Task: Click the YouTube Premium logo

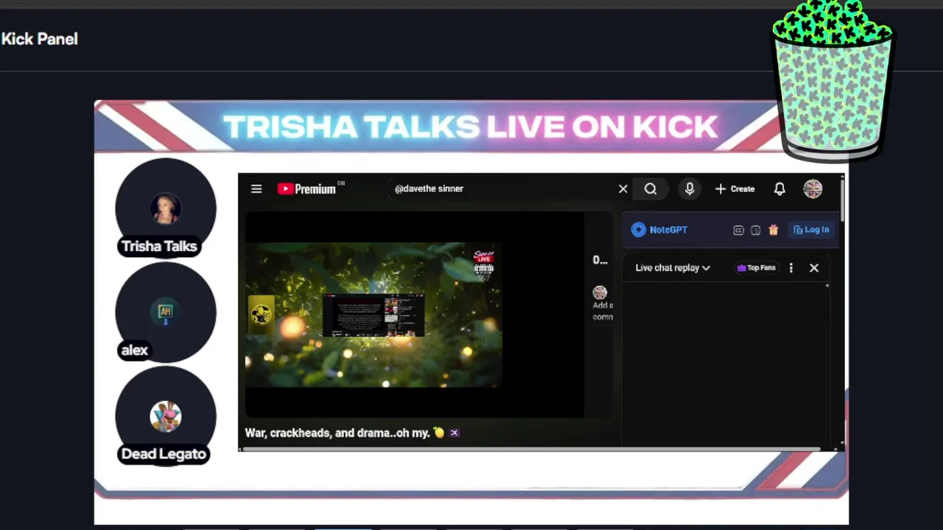Action: tap(310, 188)
